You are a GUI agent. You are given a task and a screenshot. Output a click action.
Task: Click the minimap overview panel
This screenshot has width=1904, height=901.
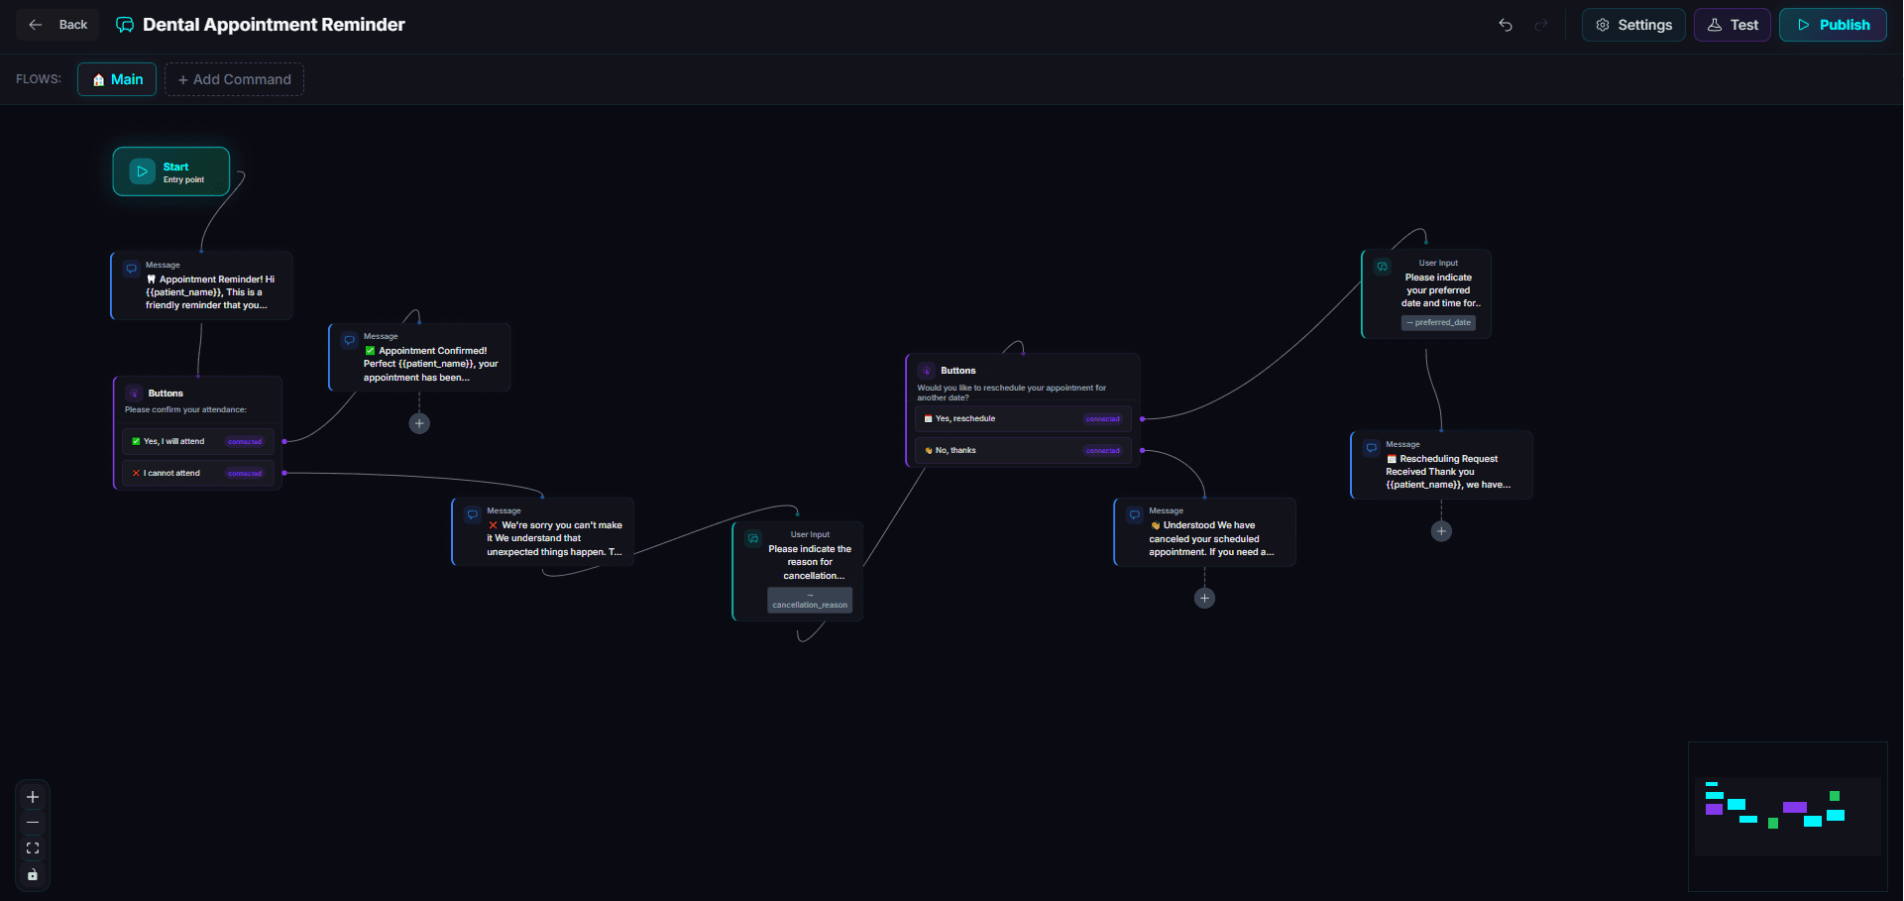[1787, 816]
